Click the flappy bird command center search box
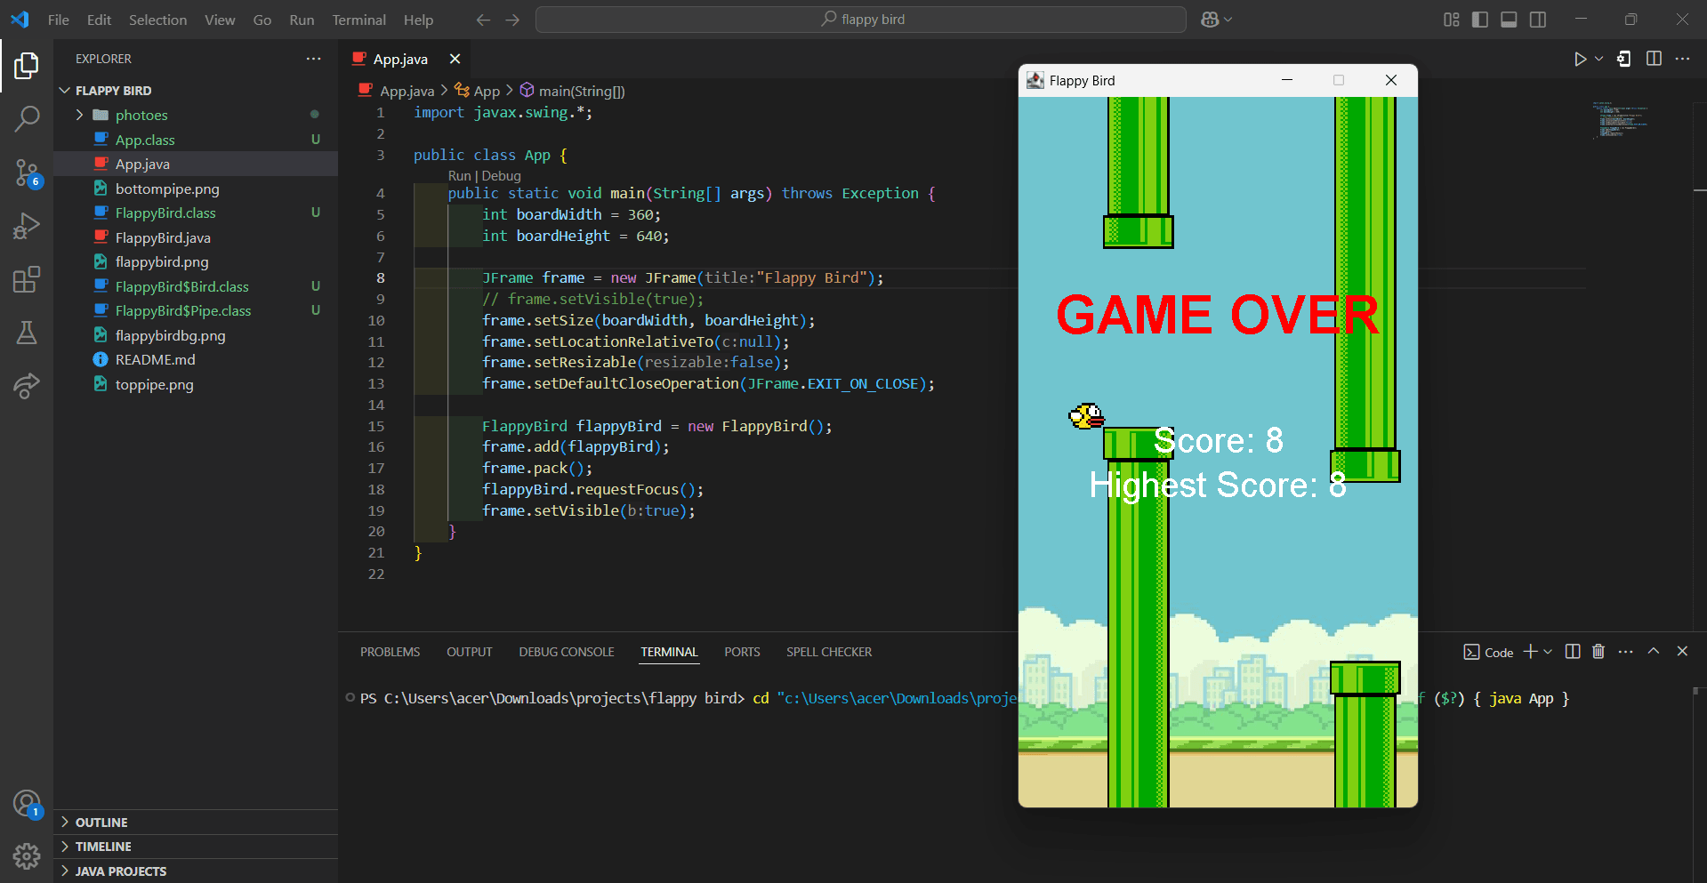Screen dimensions: 1707x883 click(861, 20)
